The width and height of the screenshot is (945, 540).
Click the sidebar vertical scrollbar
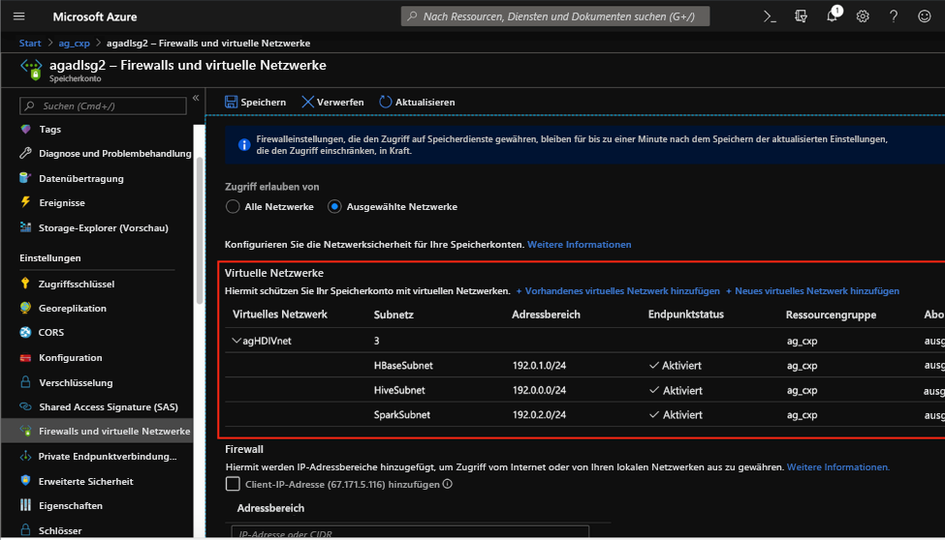pyautogui.click(x=200, y=228)
